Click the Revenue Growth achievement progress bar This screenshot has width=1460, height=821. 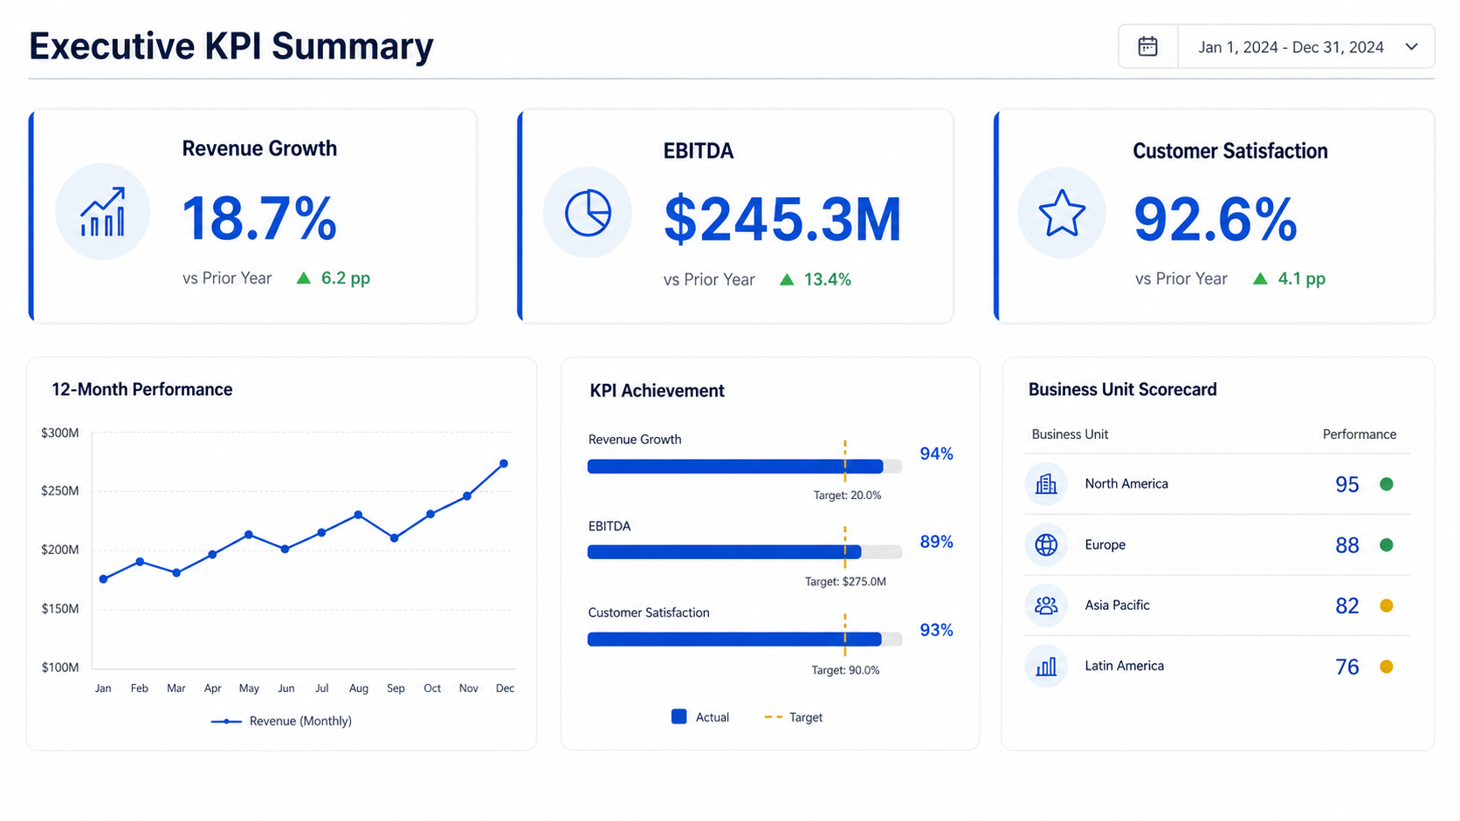pyautogui.click(x=744, y=467)
